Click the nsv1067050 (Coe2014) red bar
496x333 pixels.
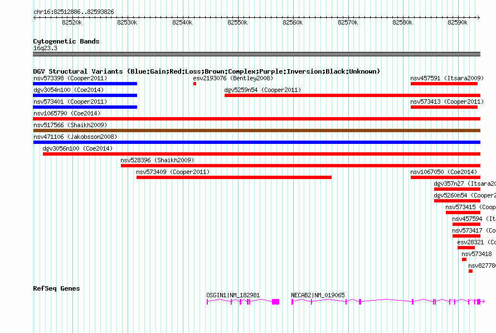[445, 177]
